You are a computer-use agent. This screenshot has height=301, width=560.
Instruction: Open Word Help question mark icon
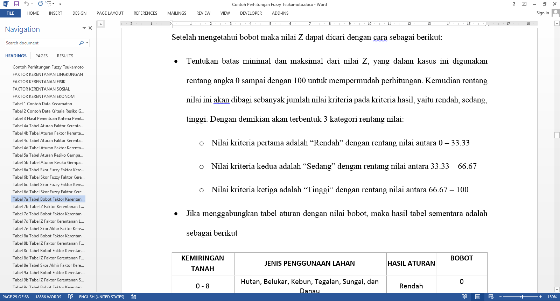514,4
